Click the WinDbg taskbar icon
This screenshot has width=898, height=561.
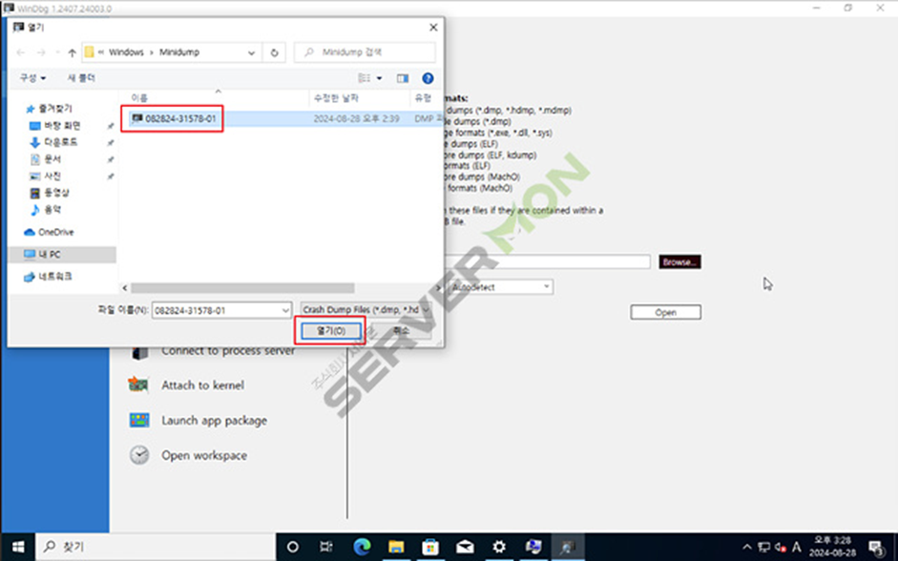pos(568,548)
